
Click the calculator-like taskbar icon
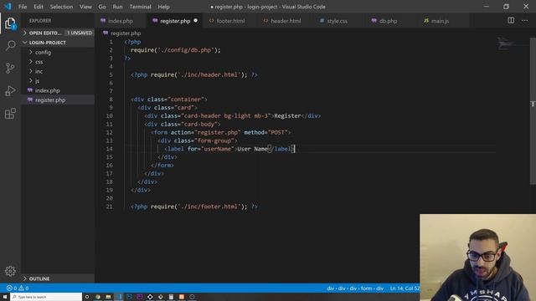pyautogui.click(x=171, y=297)
